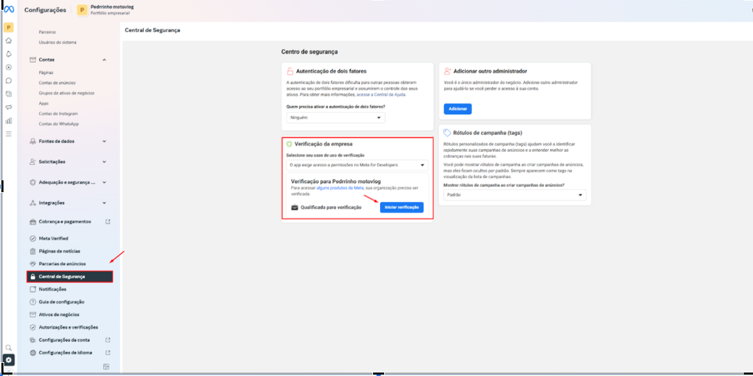Open Usuários do sistema sidebar entry
The image size is (753, 376).
click(x=58, y=42)
